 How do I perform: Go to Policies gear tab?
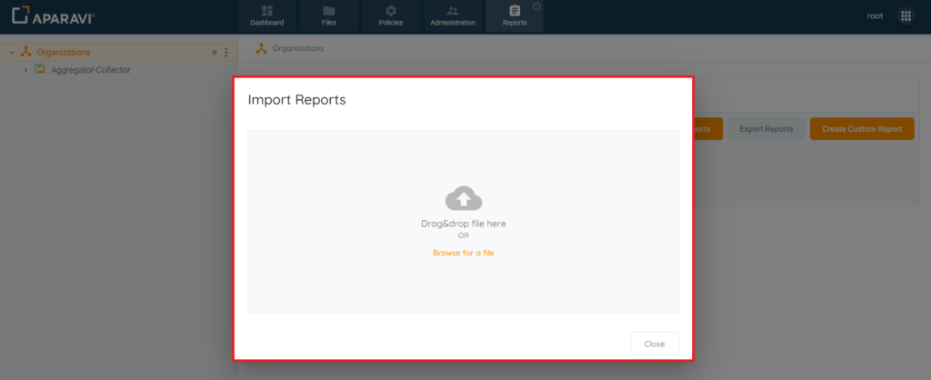pos(391,16)
